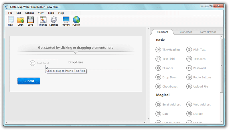Click the New form toolbar icon
Image resolution: width=229 pixels, height=130 pixels.
pos(10,21)
